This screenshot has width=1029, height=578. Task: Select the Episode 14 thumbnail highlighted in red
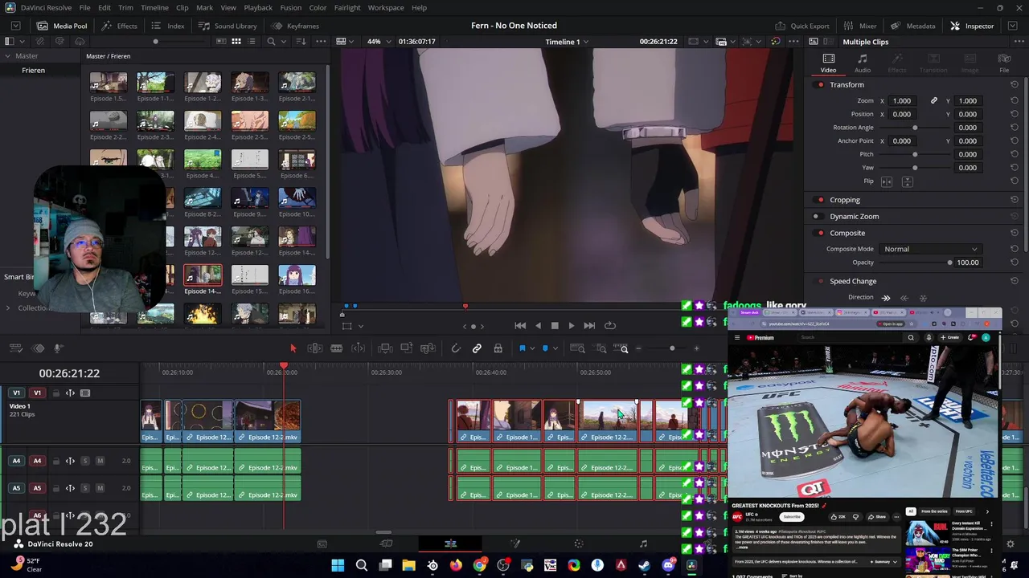[x=203, y=276]
